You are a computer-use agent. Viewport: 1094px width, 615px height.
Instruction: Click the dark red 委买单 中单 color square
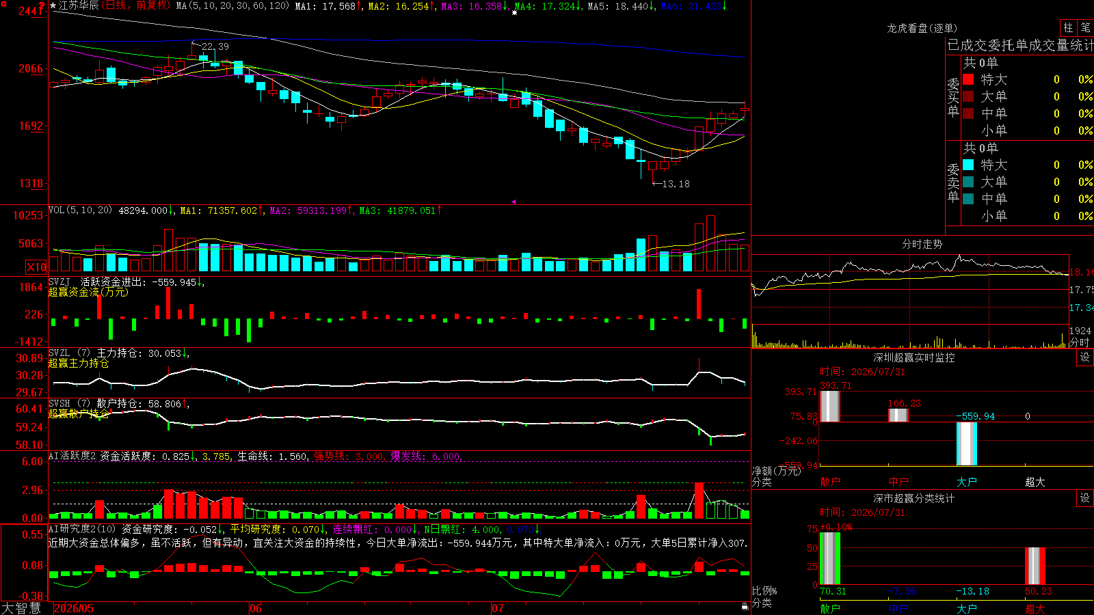point(968,113)
